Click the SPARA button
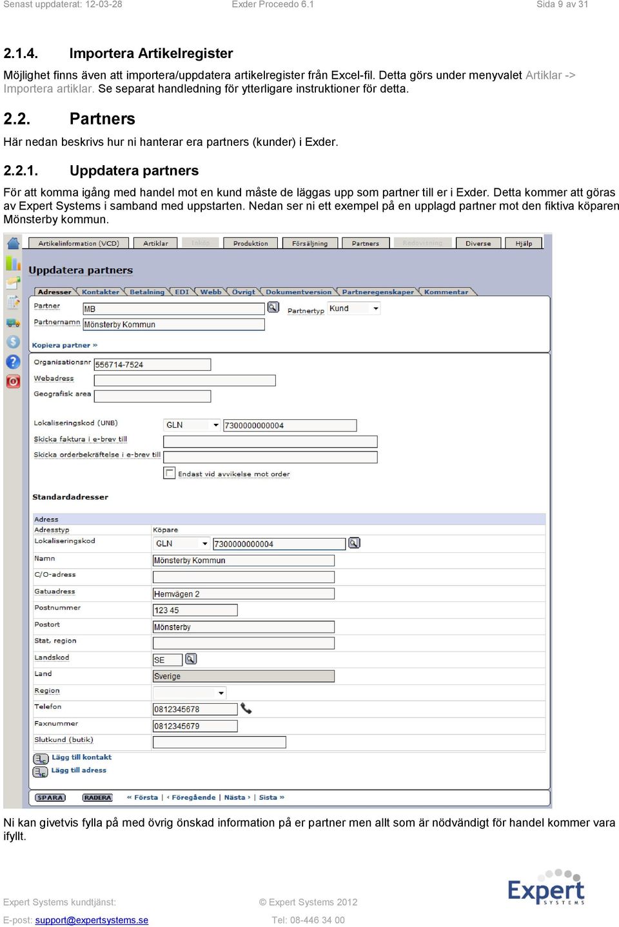 coord(50,797)
